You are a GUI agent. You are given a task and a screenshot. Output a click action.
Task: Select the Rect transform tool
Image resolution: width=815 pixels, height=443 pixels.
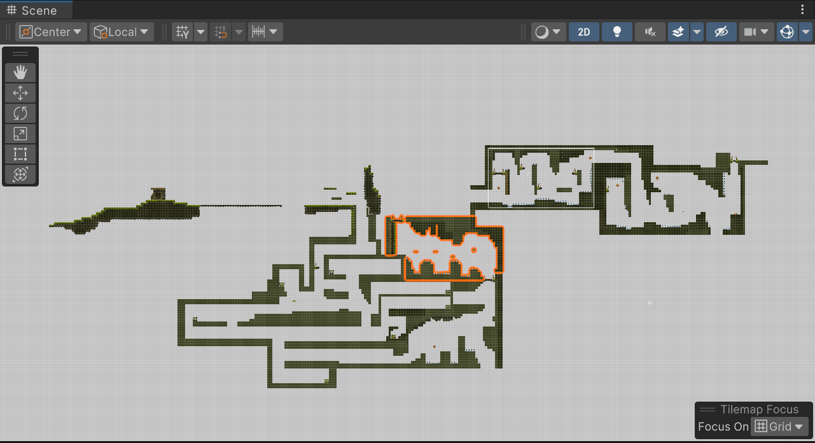click(20, 154)
